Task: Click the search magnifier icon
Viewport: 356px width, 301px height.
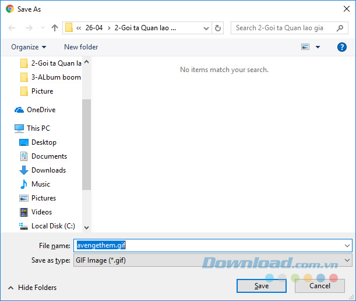Action: (340, 28)
